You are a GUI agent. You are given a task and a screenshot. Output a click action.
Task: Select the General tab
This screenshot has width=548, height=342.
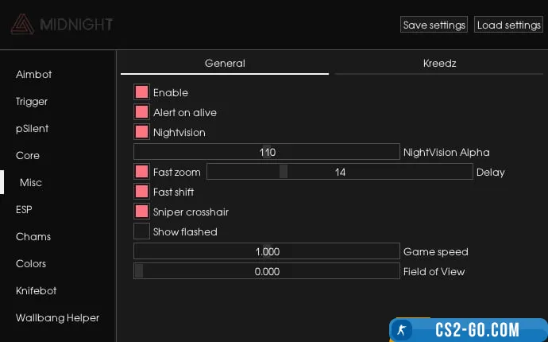click(225, 63)
